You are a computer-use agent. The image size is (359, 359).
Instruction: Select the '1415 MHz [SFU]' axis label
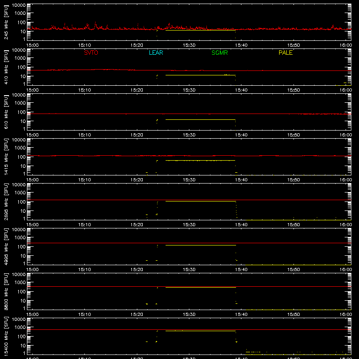(x=6, y=157)
